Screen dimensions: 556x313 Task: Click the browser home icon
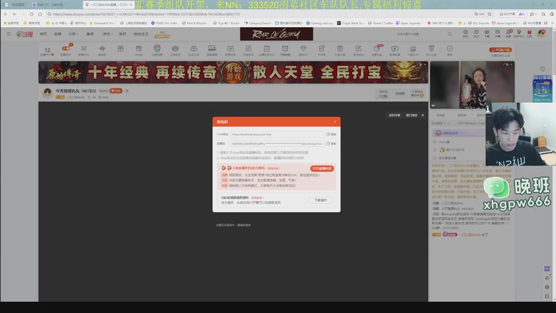tap(40, 14)
